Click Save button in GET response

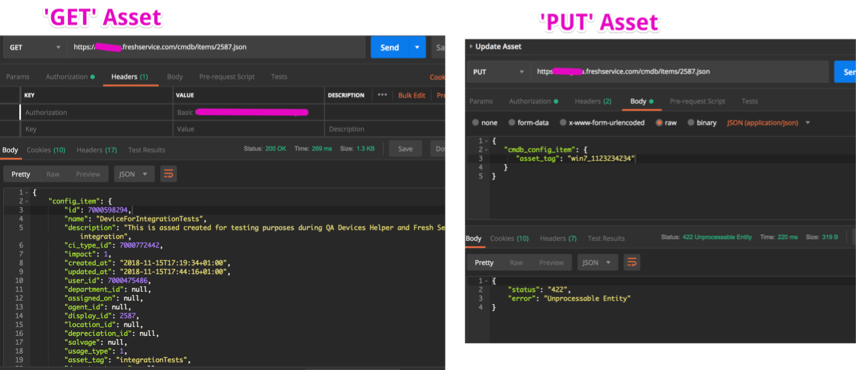click(405, 149)
